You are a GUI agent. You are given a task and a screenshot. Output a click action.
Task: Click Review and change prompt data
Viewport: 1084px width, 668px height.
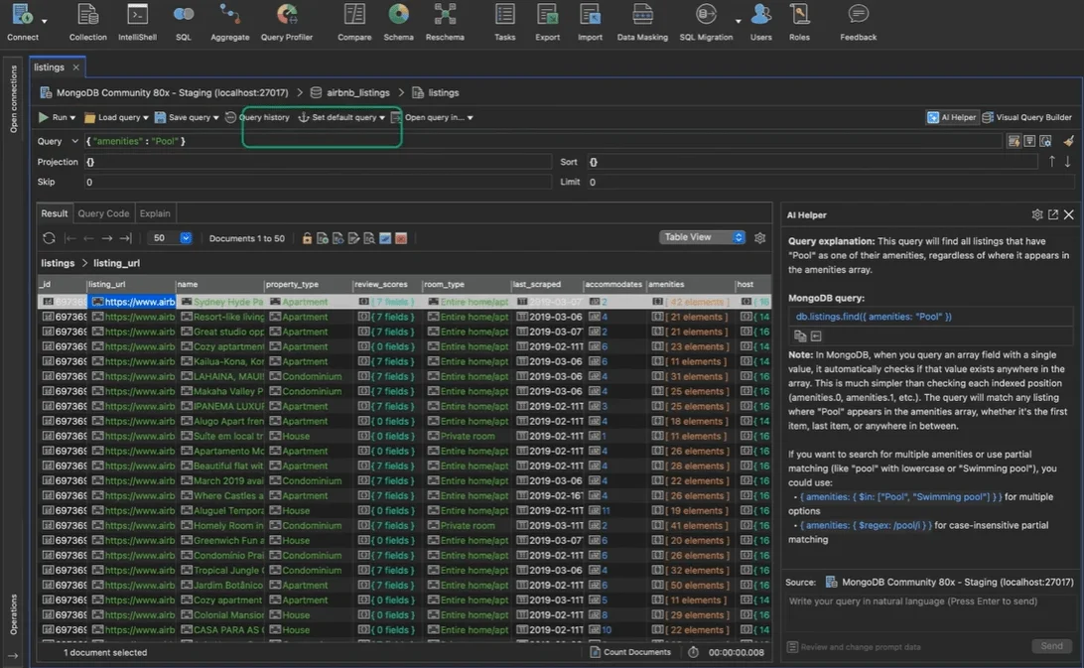pos(854,647)
